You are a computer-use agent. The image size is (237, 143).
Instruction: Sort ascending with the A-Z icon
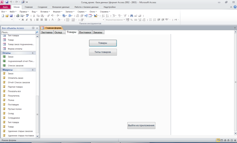[103, 16]
